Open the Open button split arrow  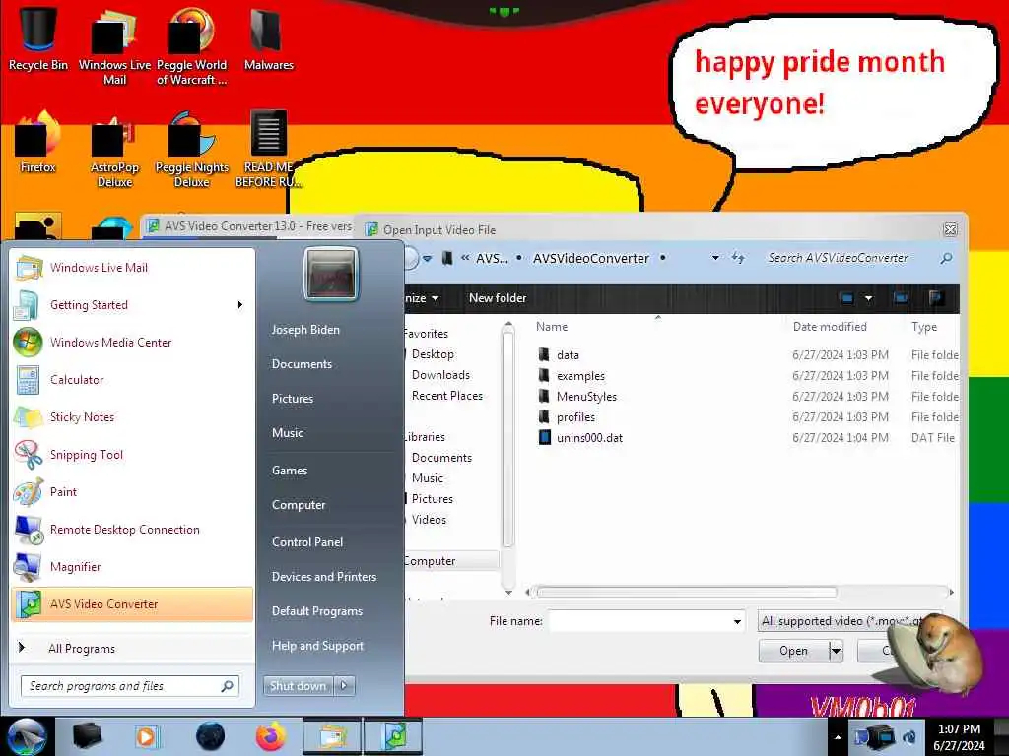[836, 652]
